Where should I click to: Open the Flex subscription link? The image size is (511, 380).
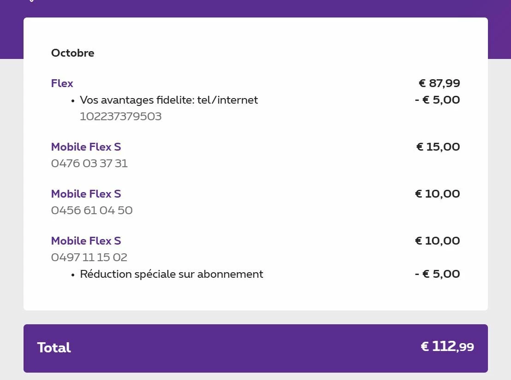pyautogui.click(x=62, y=83)
